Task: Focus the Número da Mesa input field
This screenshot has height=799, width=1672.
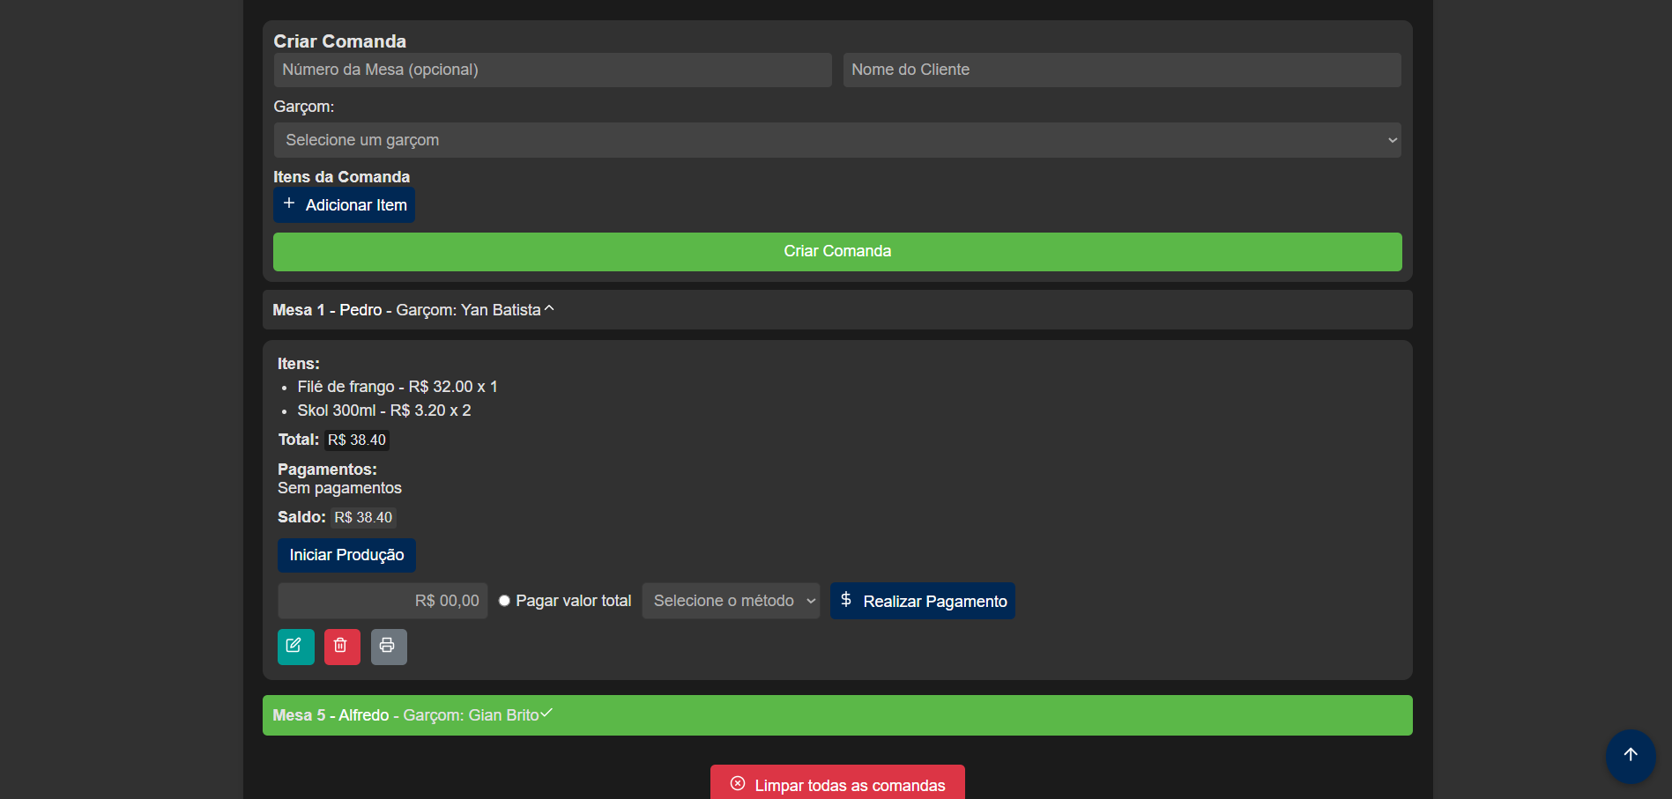Action: (x=552, y=70)
